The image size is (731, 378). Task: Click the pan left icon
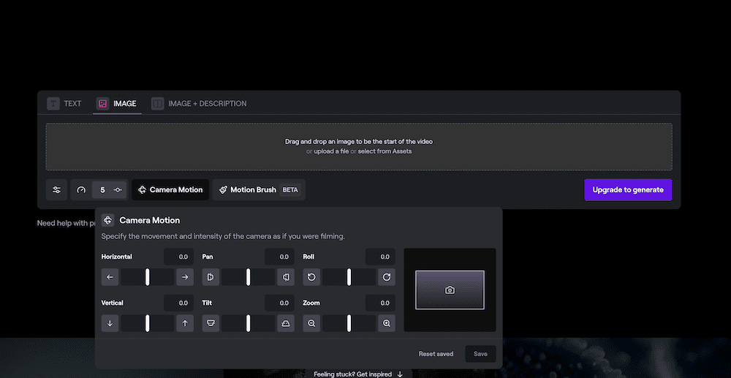tap(211, 277)
